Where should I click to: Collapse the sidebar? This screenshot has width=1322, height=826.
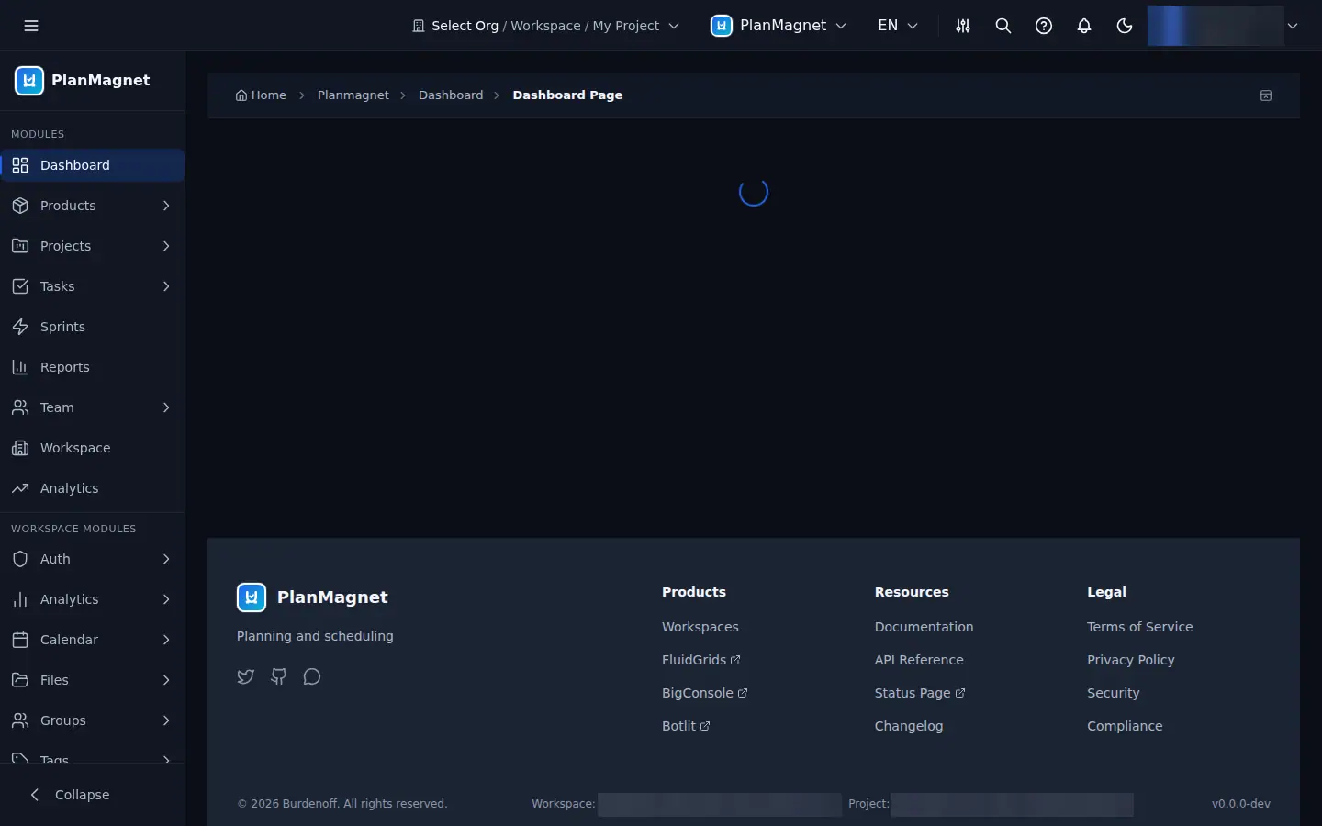pyautogui.click(x=92, y=795)
